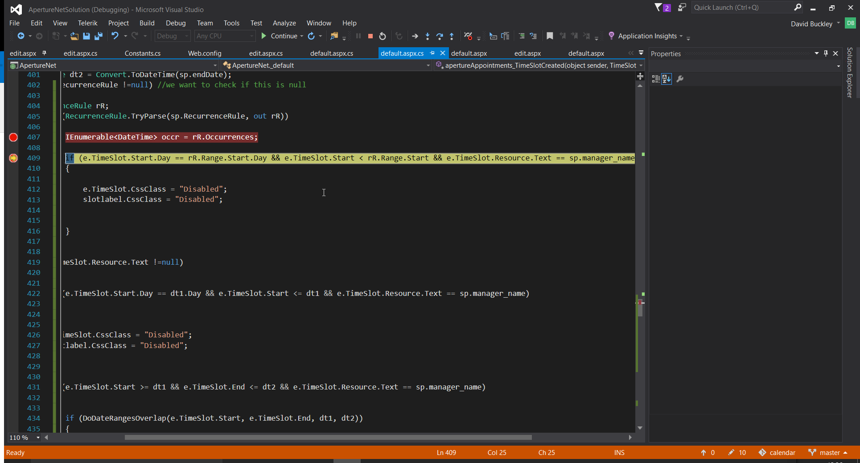This screenshot has height=463, width=860.
Task: Click the notifications flag icon
Action: (658, 7)
